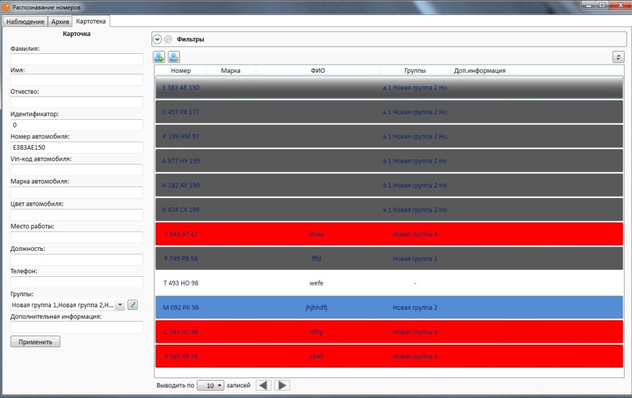Click the remove person icon
This screenshot has width=632, height=398.
(174, 57)
